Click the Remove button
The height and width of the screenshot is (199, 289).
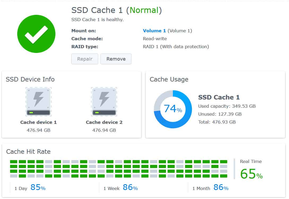pyautogui.click(x=116, y=59)
